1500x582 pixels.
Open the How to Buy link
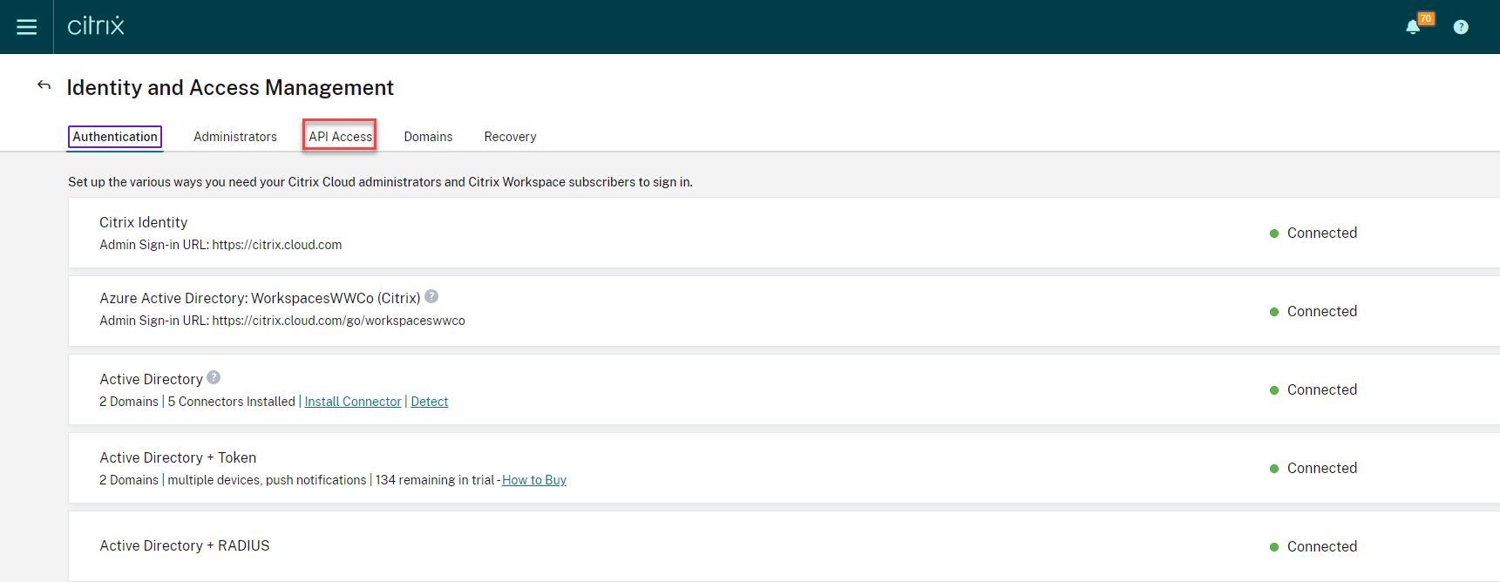pos(534,480)
